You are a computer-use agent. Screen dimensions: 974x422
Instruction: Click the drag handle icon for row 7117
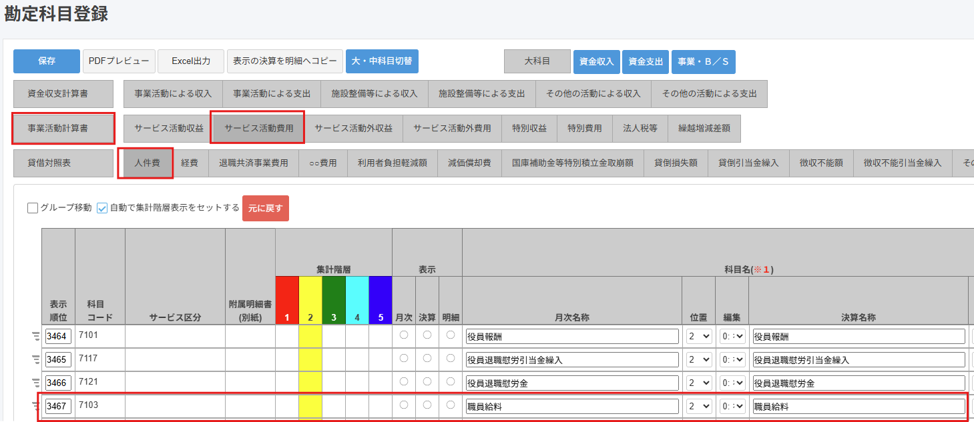click(36, 360)
